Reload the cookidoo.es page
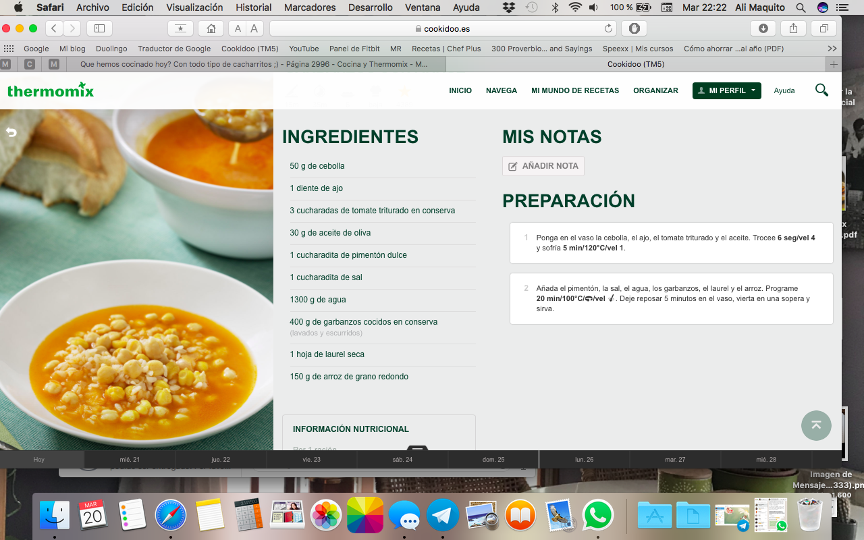The image size is (864, 540). (x=608, y=28)
